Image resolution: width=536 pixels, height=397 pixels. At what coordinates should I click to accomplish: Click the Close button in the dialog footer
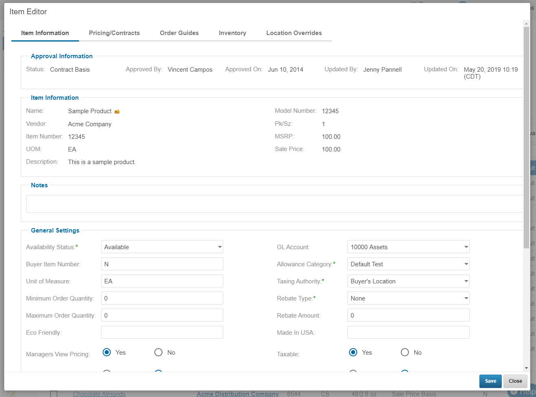(x=515, y=381)
